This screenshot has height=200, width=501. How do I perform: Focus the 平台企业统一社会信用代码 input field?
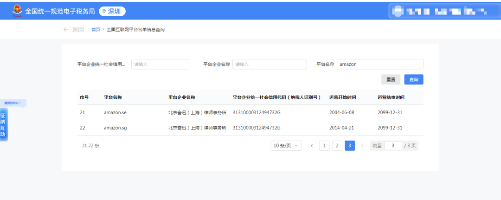click(160, 64)
